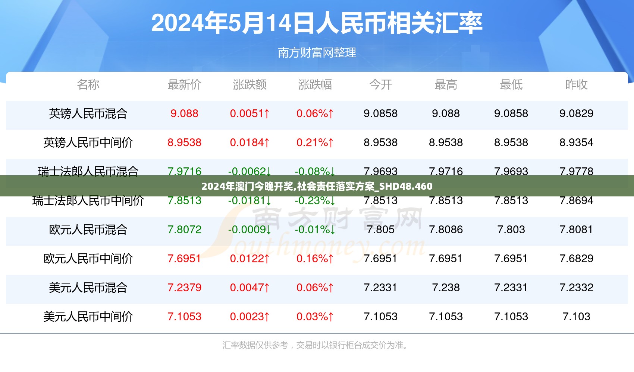Click 0.06%↑ in the 英镑人民币混合 row
Image resolution: width=634 pixels, height=372 pixels.
tap(315, 113)
